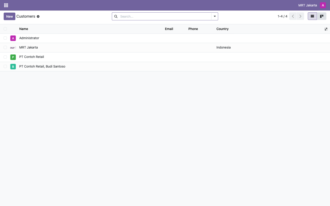The width and height of the screenshot is (330, 206).
Task: Click into the Search input field
Action: click(x=165, y=16)
